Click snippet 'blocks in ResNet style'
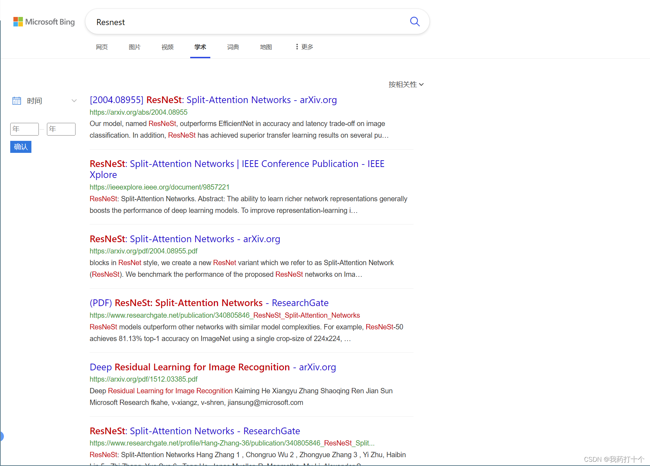 [x=124, y=263]
